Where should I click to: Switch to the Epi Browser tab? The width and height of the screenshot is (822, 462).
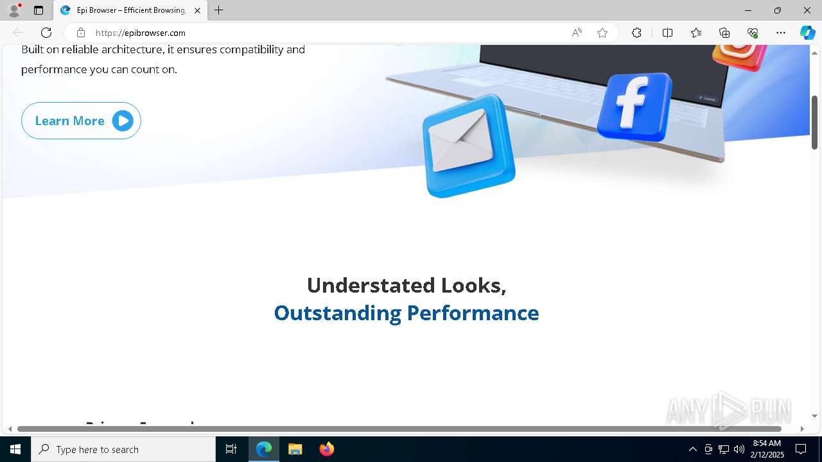pyautogui.click(x=130, y=10)
